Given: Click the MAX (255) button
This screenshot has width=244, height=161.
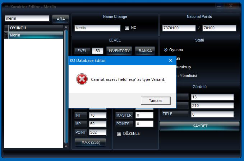Looking at the screenshot, I should coord(91,142).
